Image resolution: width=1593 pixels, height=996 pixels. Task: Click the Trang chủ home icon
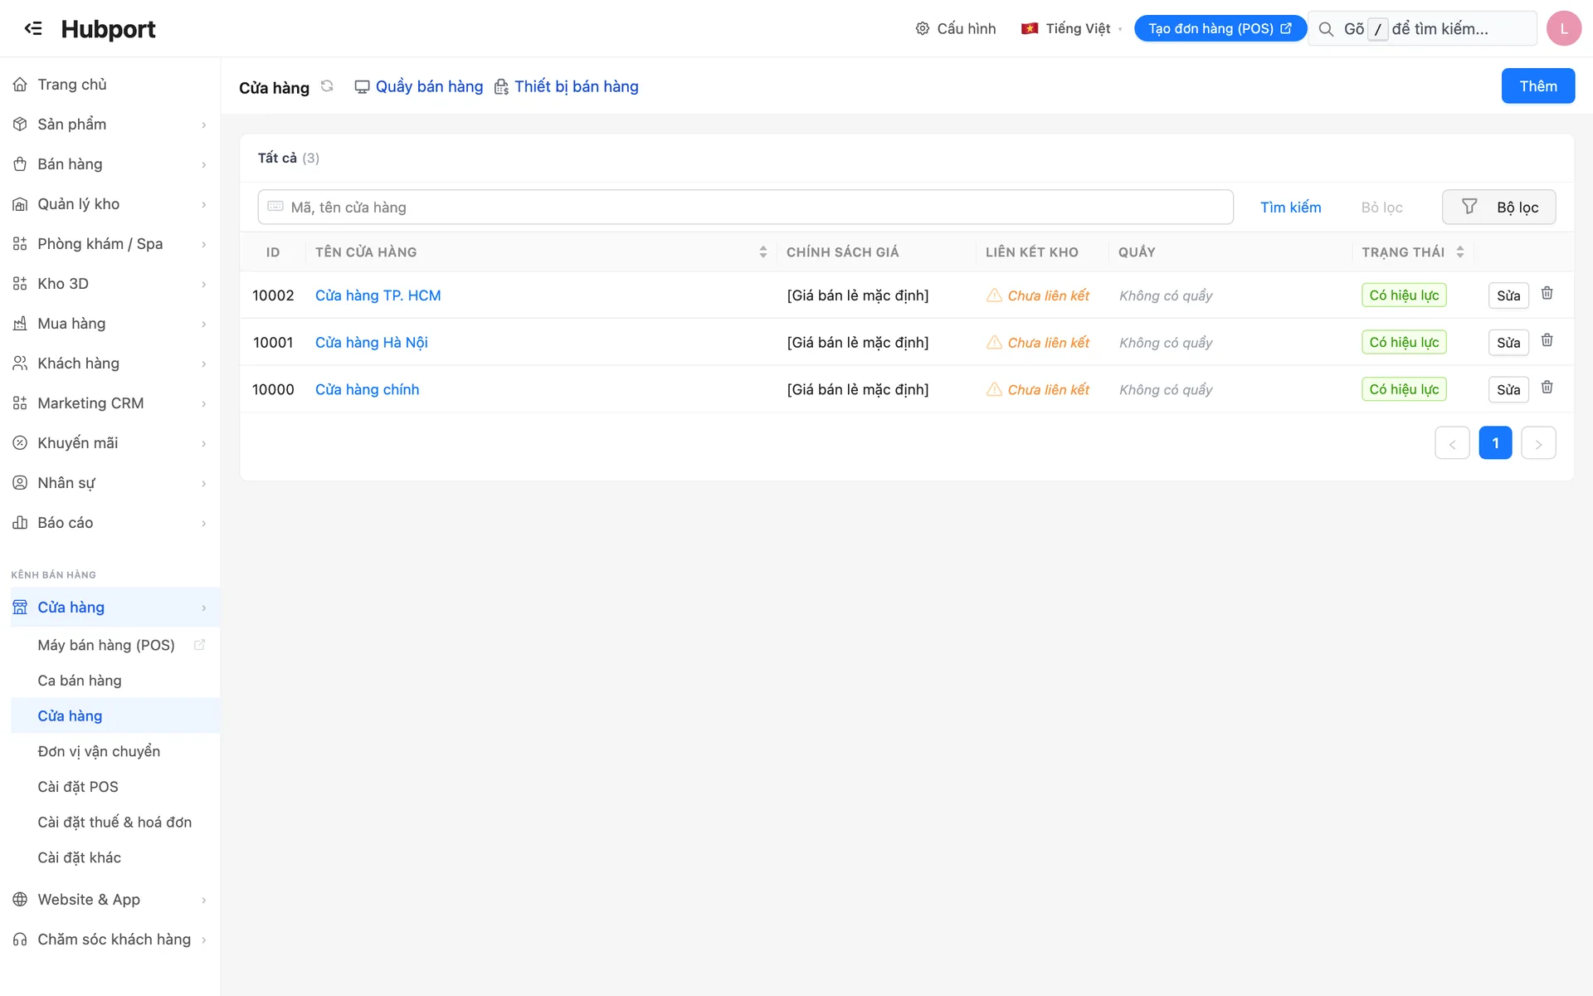(20, 85)
